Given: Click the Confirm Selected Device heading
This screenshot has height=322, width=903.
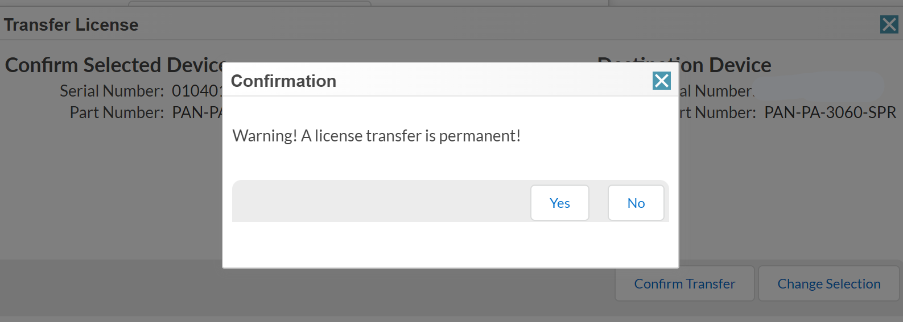Looking at the screenshot, I should (114, 65).
